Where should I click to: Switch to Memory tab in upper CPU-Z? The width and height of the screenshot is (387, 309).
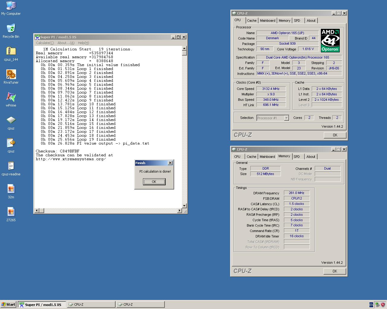click(285, 21)
